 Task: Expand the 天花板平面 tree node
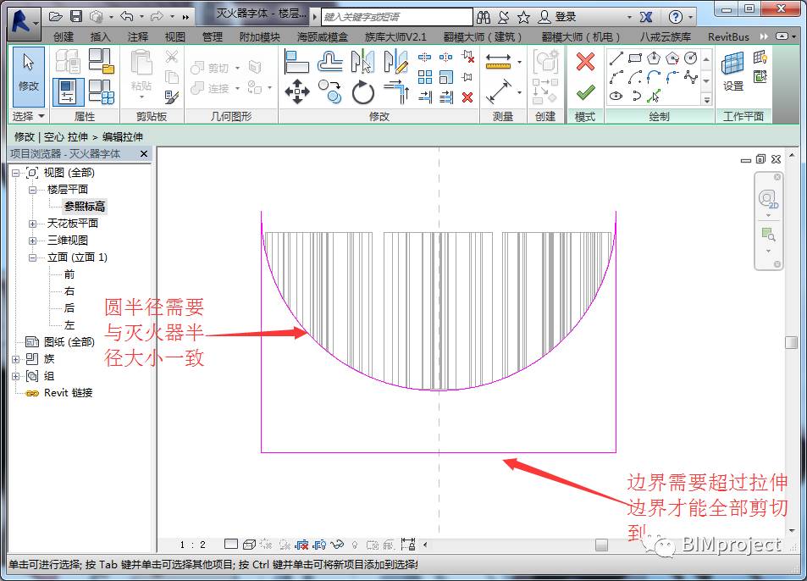[x=32, y=224]
